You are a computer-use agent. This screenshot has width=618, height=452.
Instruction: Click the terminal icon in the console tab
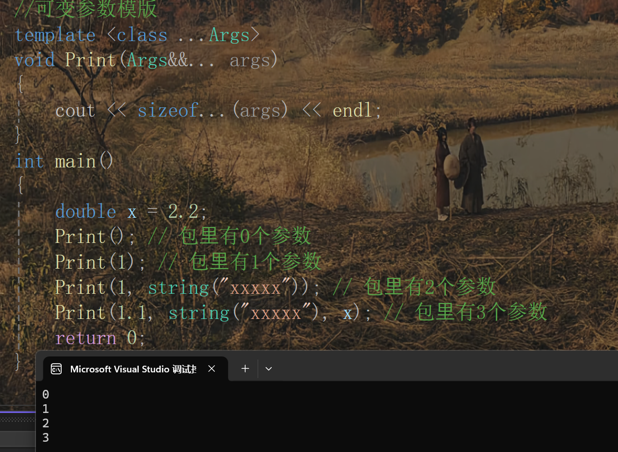(x=57, y=369)
